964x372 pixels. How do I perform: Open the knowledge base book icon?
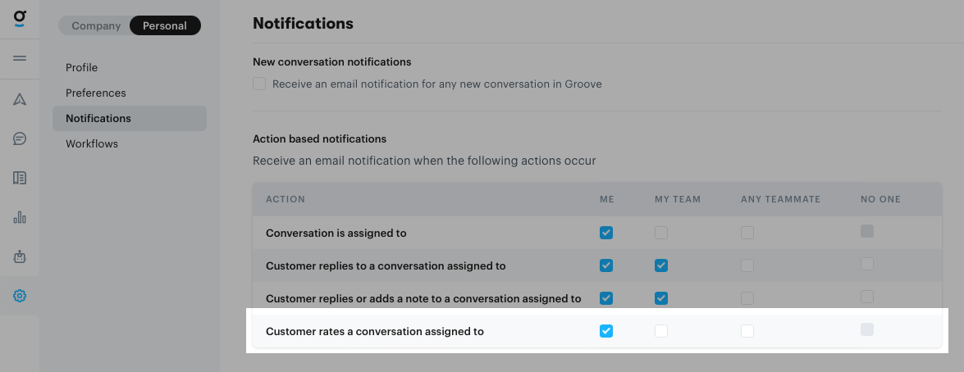coord(20,178)
